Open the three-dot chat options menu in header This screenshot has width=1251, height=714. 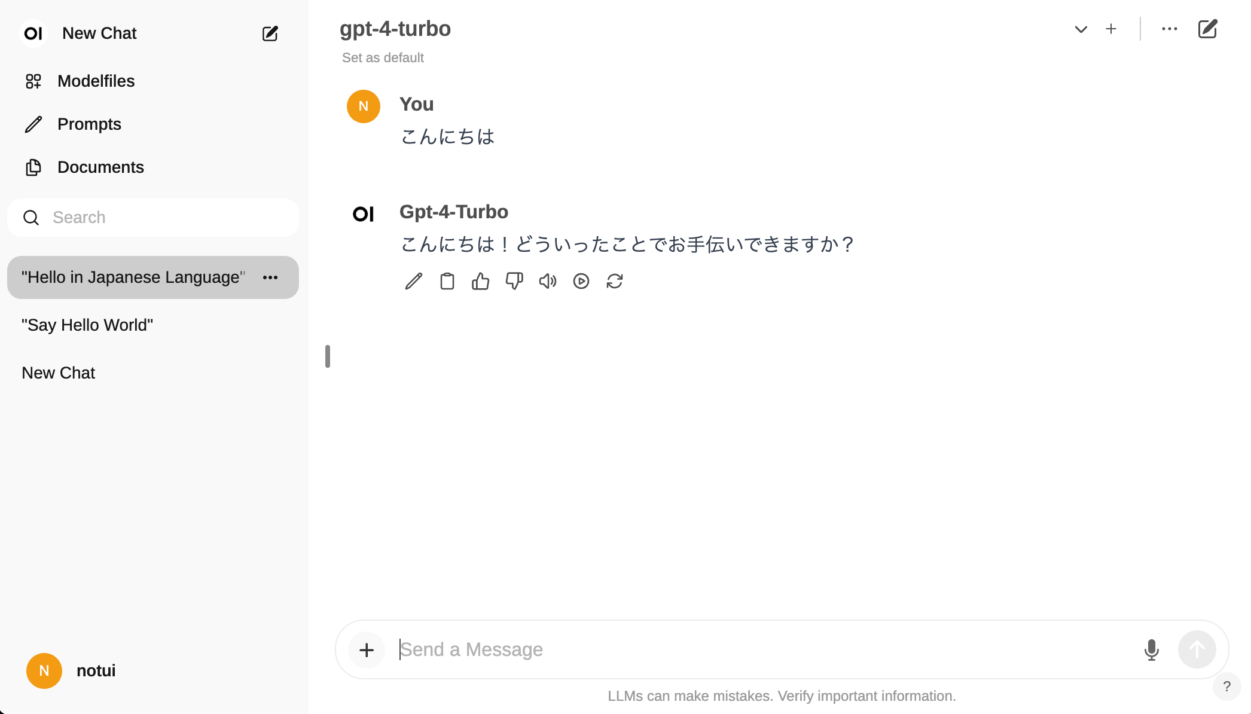click(x=1169, y=29)
